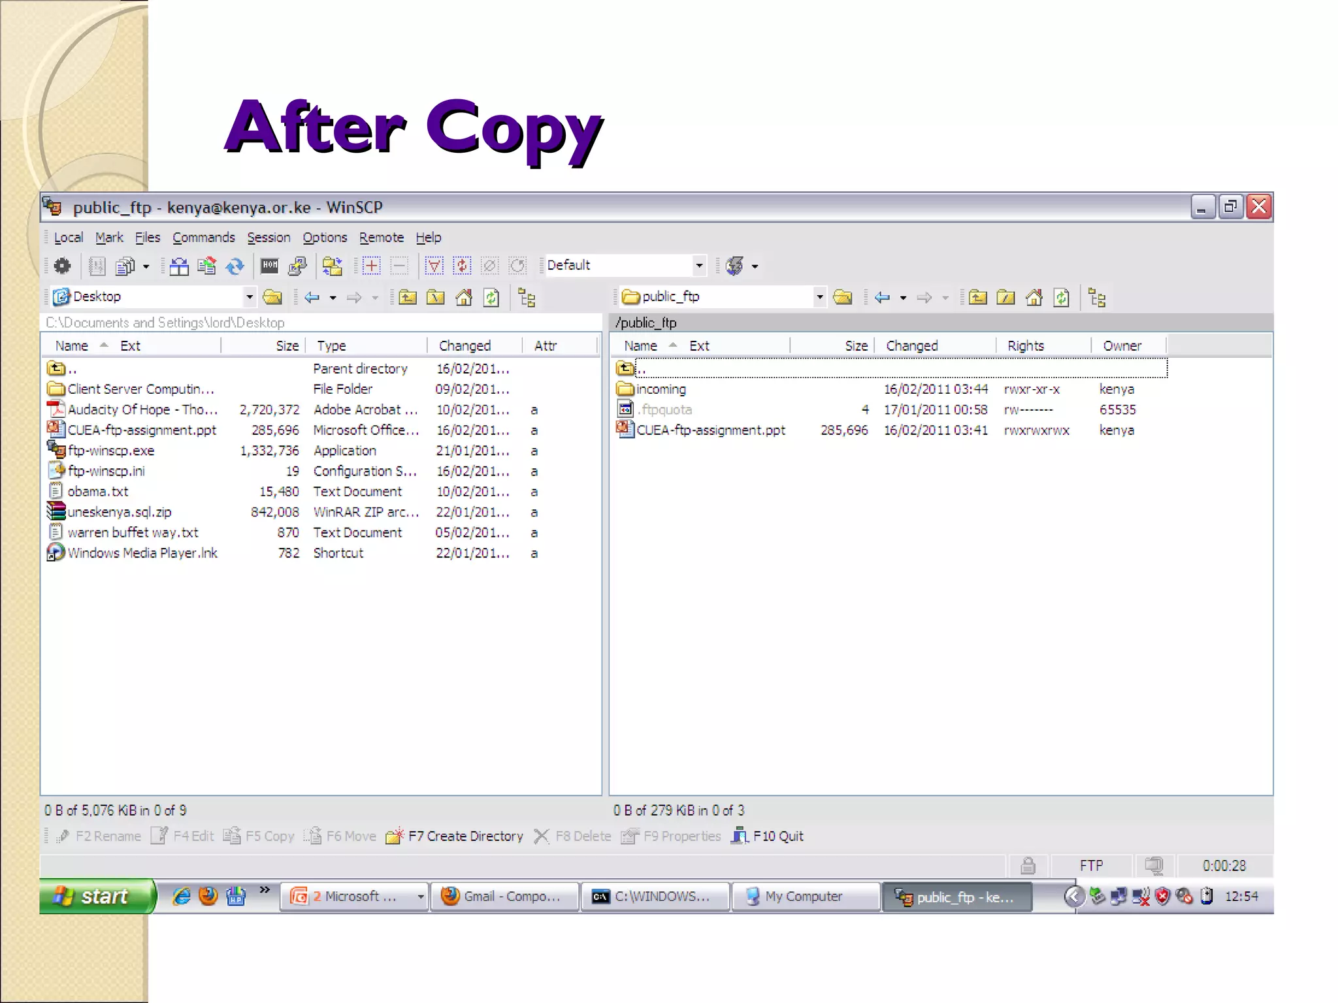Click F10 Quit button
Image resolution: width=1338 pixels, height=1003 pixels.
click(767, 836)
